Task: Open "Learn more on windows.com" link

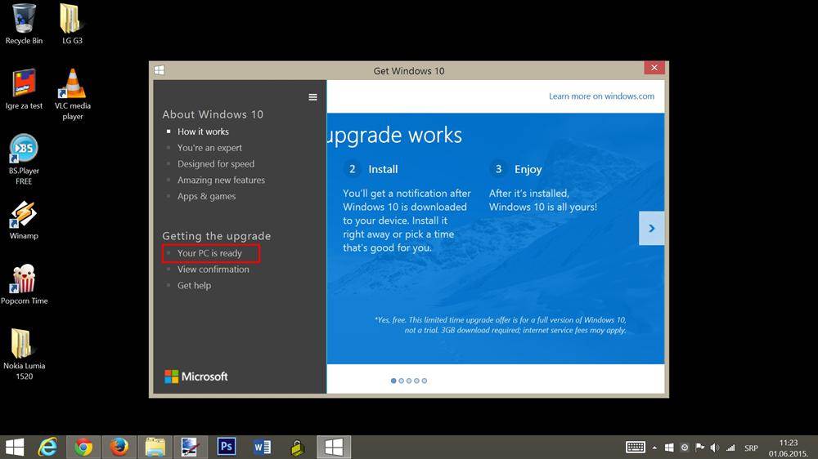Action: coord(601,96)
